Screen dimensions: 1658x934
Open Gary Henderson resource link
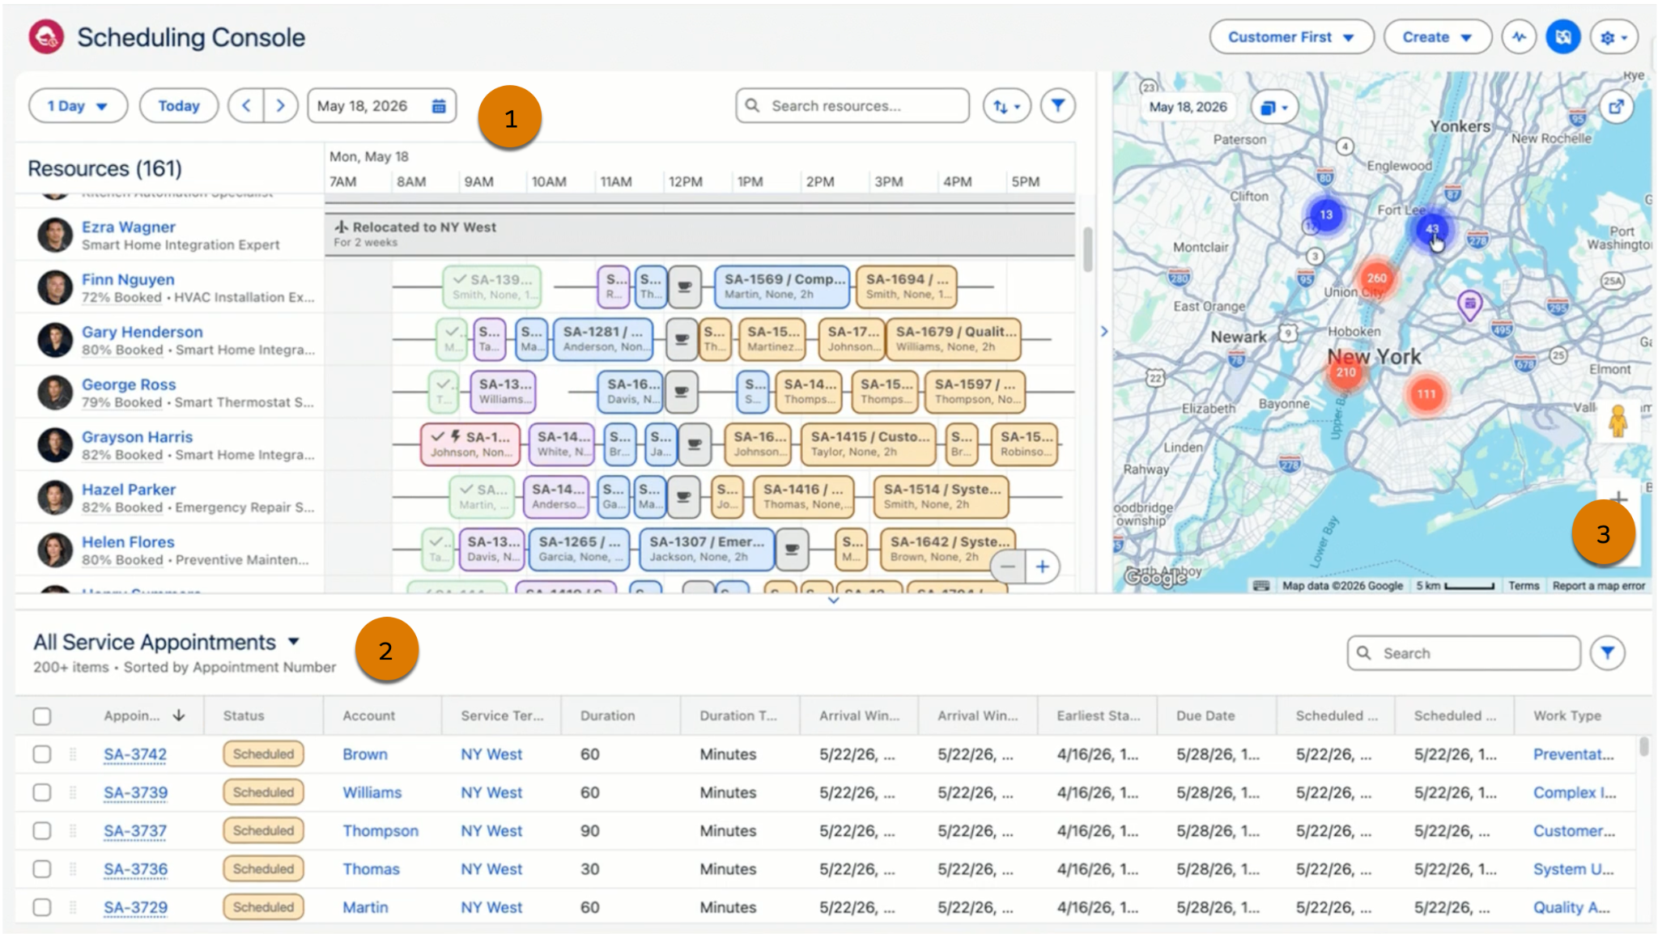coord(142,332)
